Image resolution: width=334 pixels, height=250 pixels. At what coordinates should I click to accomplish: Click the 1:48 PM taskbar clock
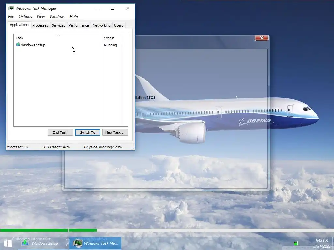coord(322,241)
